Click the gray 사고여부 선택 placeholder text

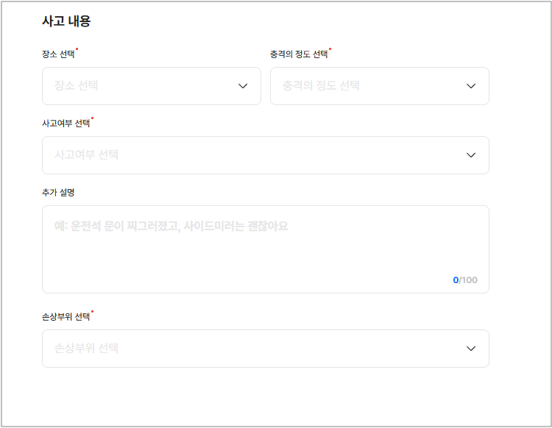tap(86, 155)
